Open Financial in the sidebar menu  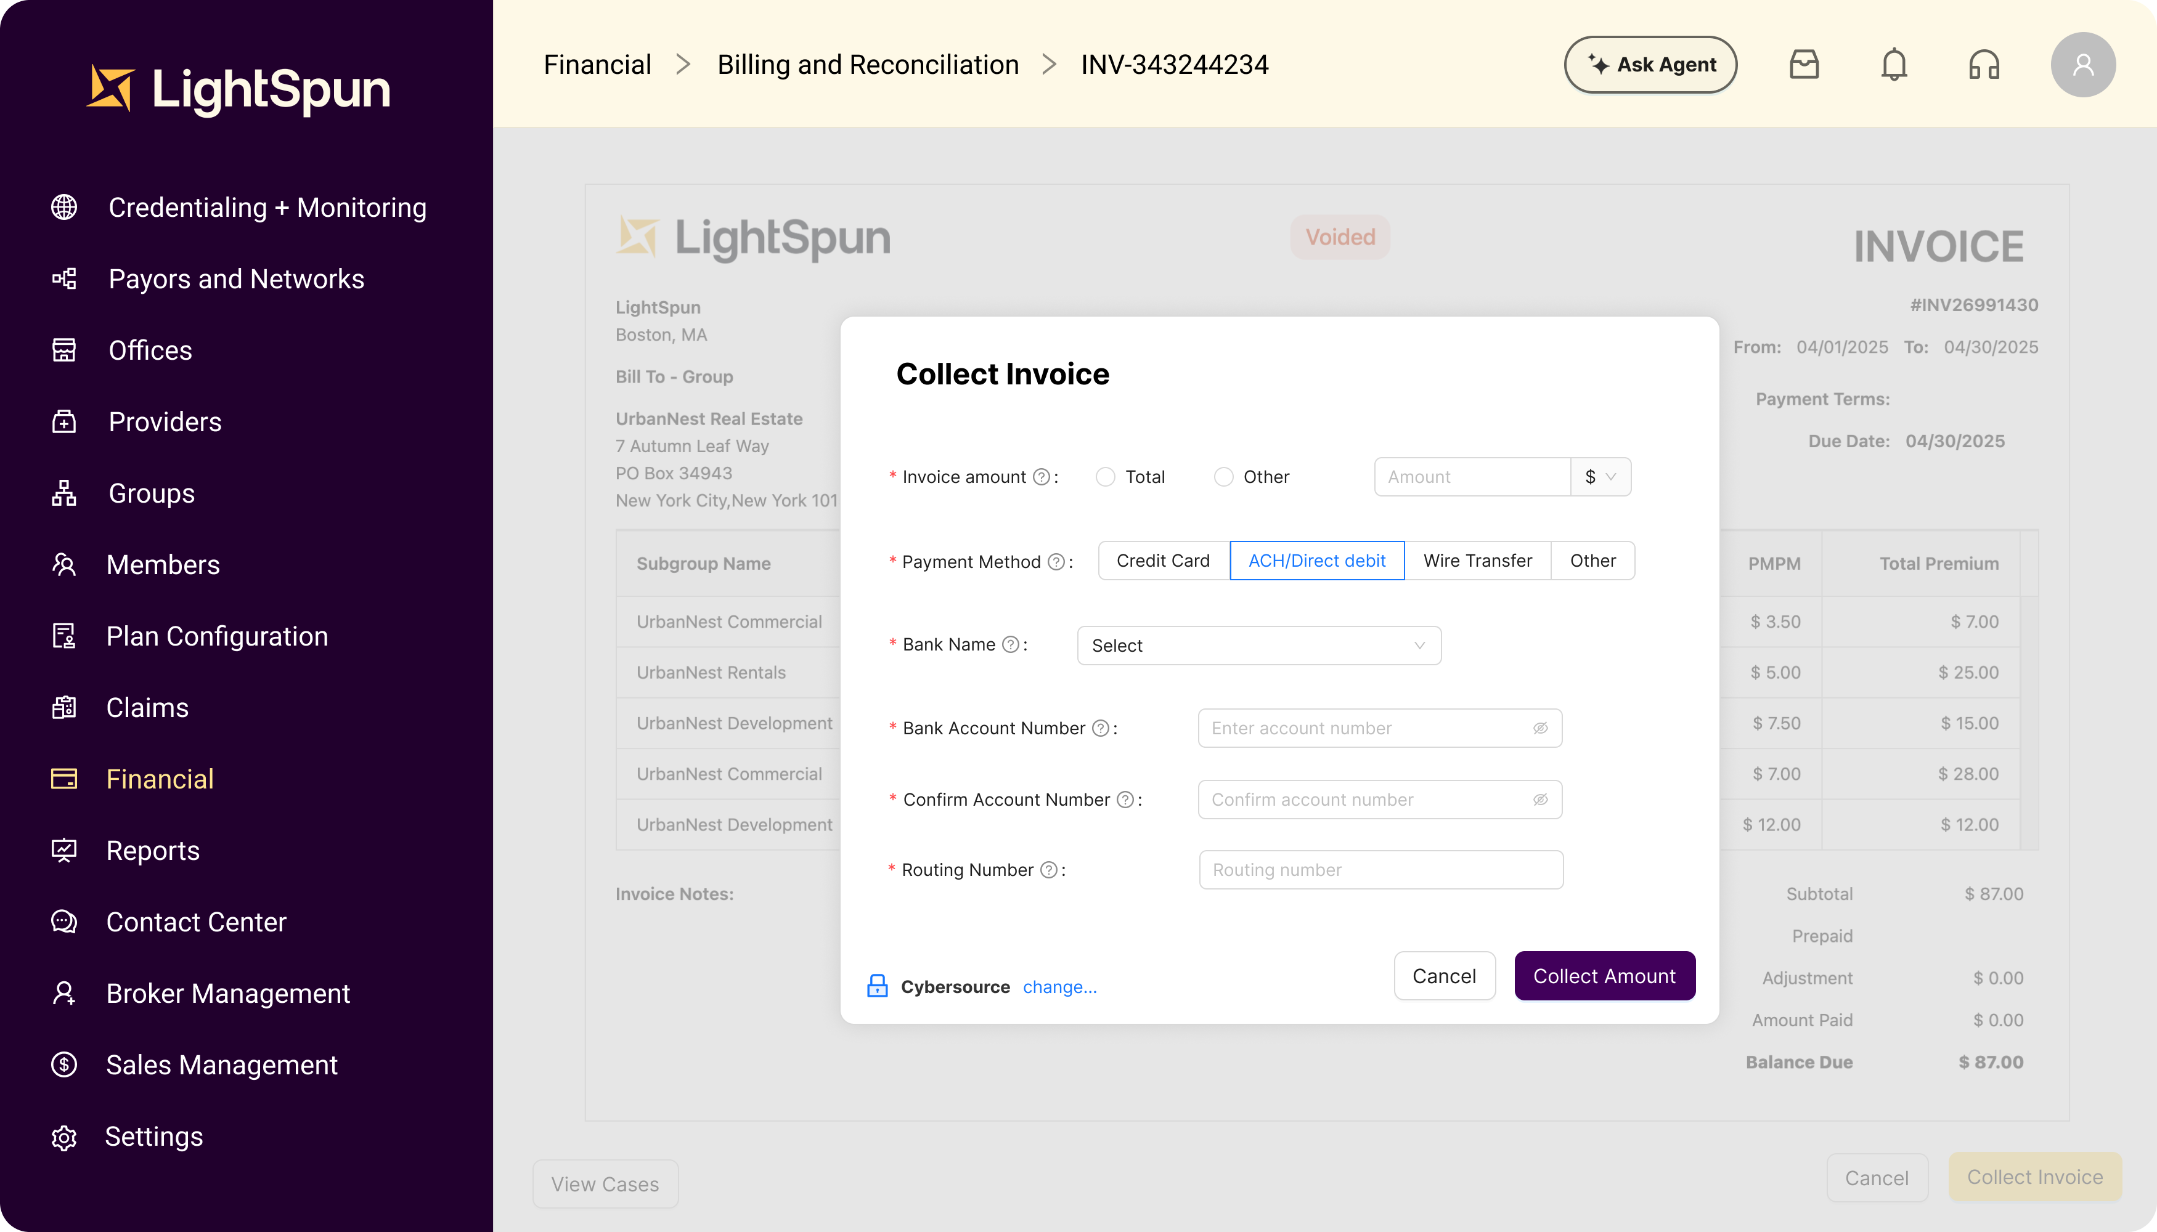point(160,779)
